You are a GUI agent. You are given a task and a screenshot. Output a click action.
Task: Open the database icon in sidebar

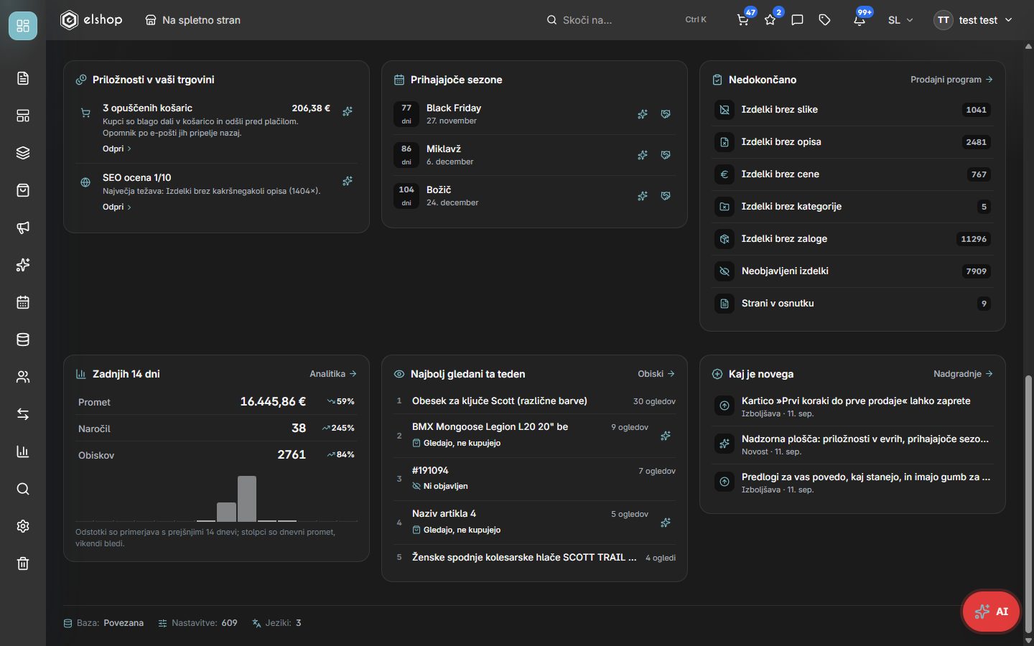(23, 340)
